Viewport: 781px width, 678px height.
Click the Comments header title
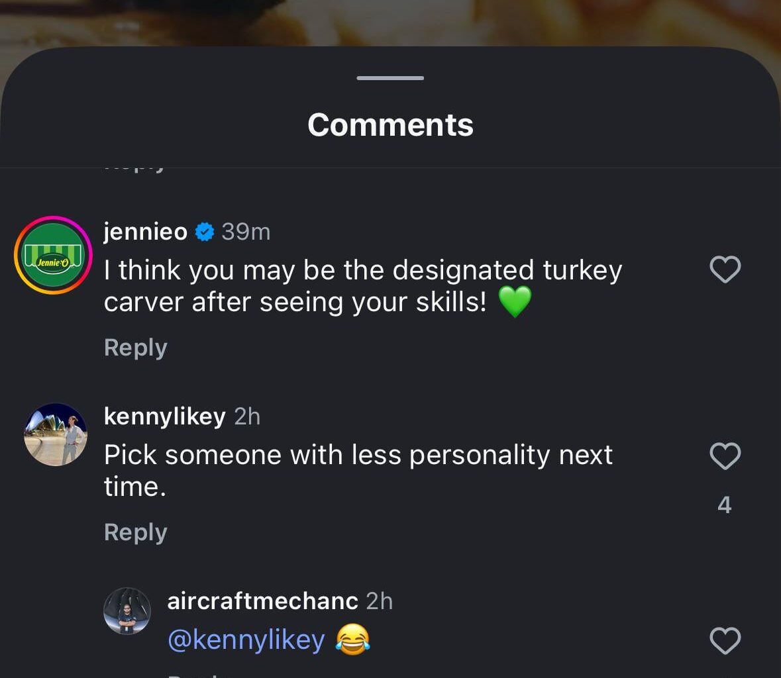pos(390,124)
